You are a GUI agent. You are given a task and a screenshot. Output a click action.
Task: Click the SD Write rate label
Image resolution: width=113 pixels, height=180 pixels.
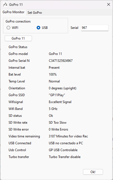coord(18,123)
